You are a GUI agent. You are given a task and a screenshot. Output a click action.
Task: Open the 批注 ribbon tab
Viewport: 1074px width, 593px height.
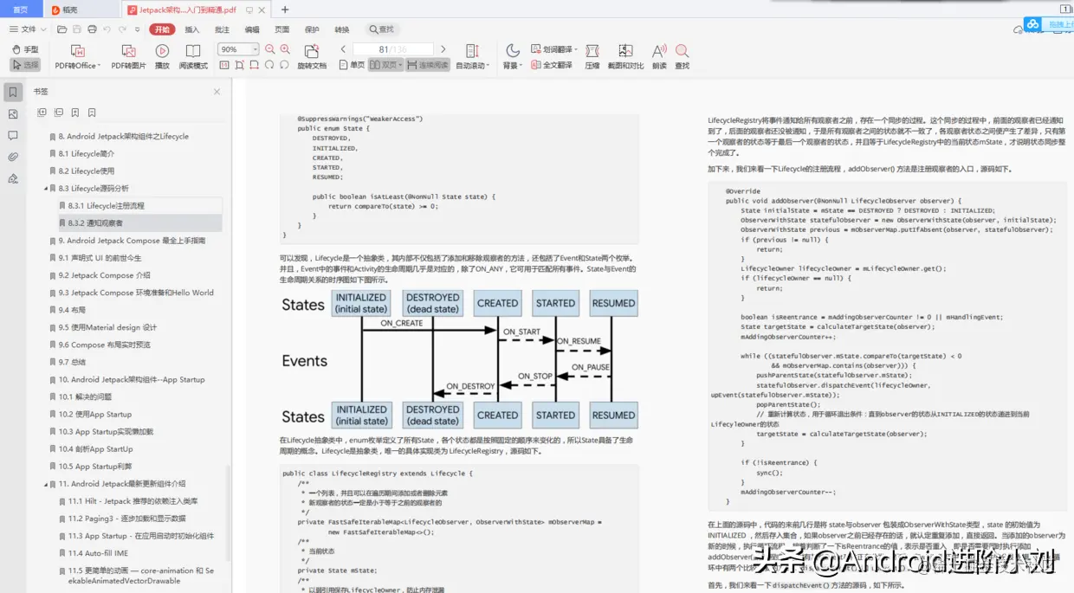coord(222,29)
